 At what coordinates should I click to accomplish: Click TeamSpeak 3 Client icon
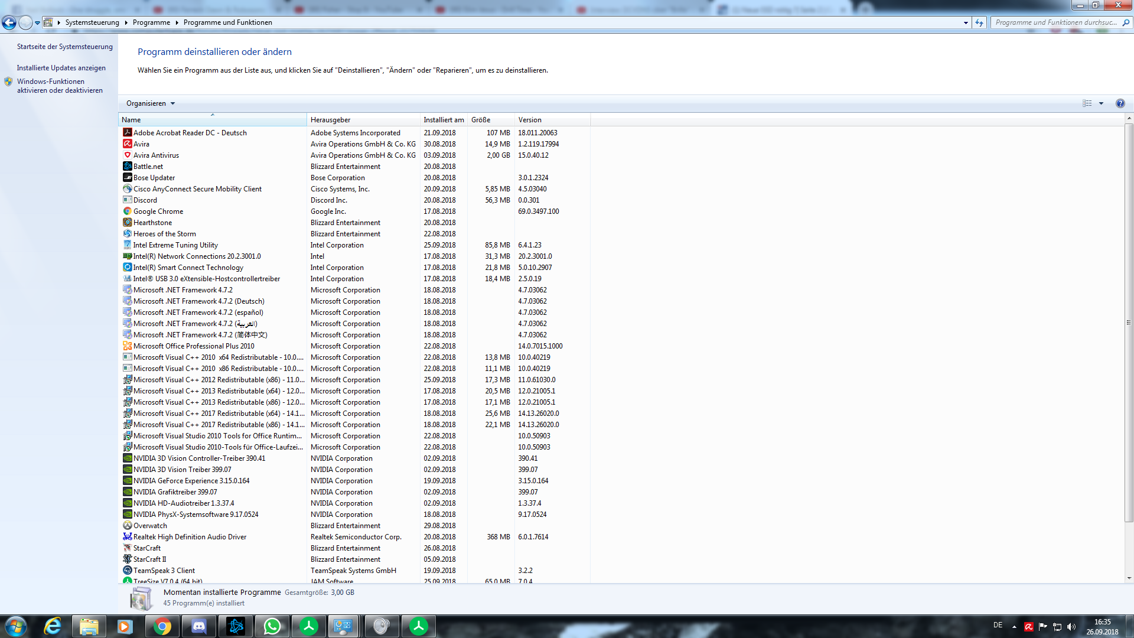(127, 571)
